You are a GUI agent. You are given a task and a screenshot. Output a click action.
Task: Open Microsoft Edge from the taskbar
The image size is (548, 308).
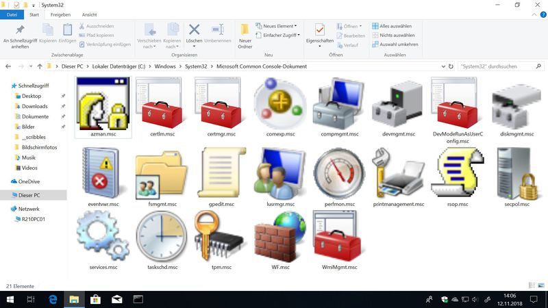(x=53, y=299)
